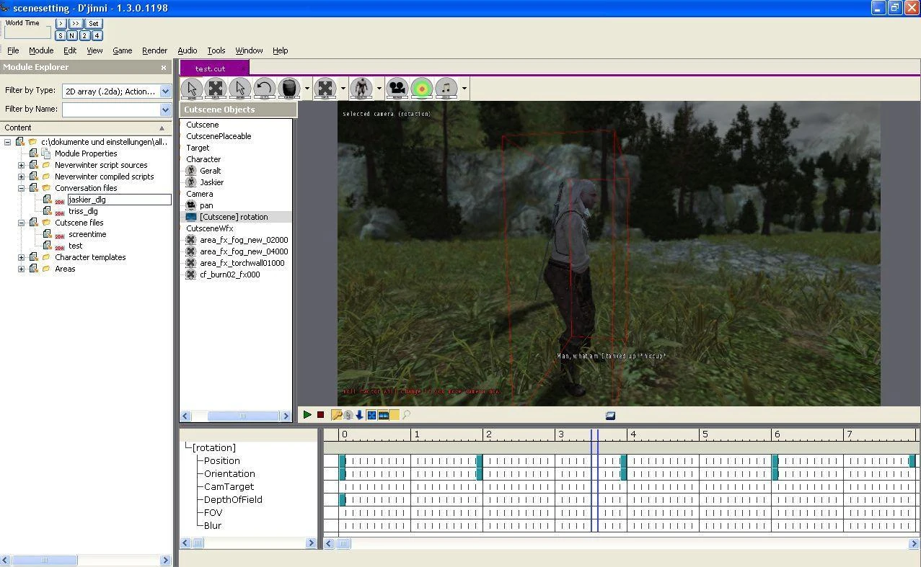921x567 pixels.
Task: Select the first arrow pointer tool
Action: (191, 89)
